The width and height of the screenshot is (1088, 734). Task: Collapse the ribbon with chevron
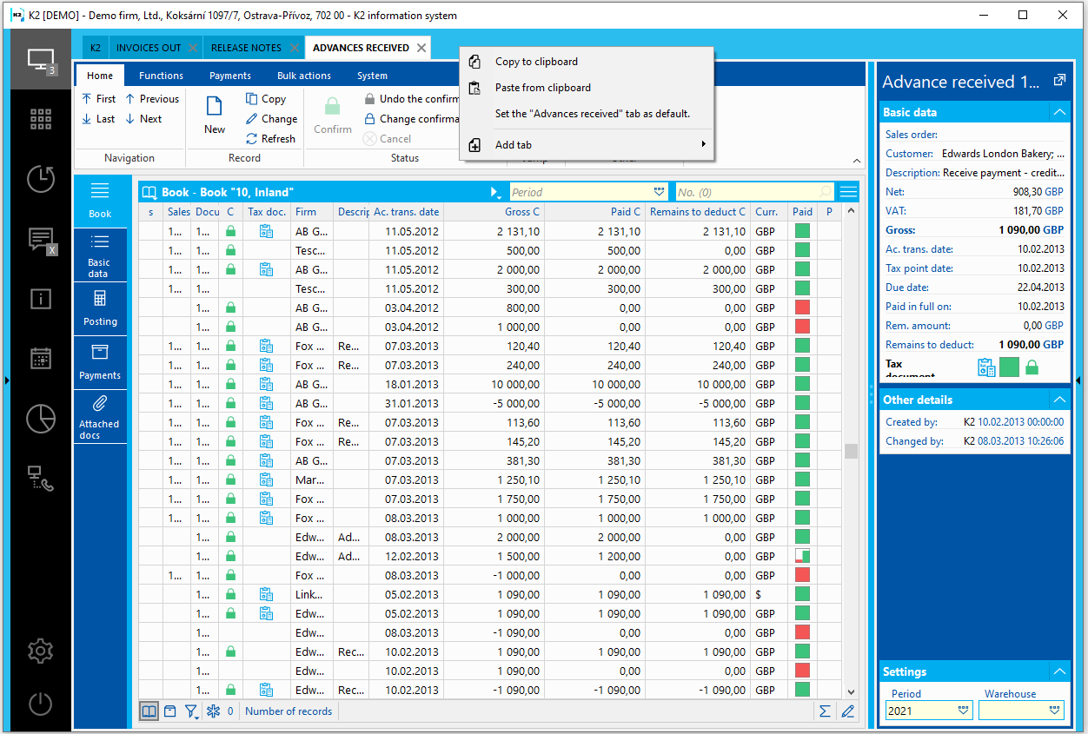pyautogui.click(x=856, y=161)
